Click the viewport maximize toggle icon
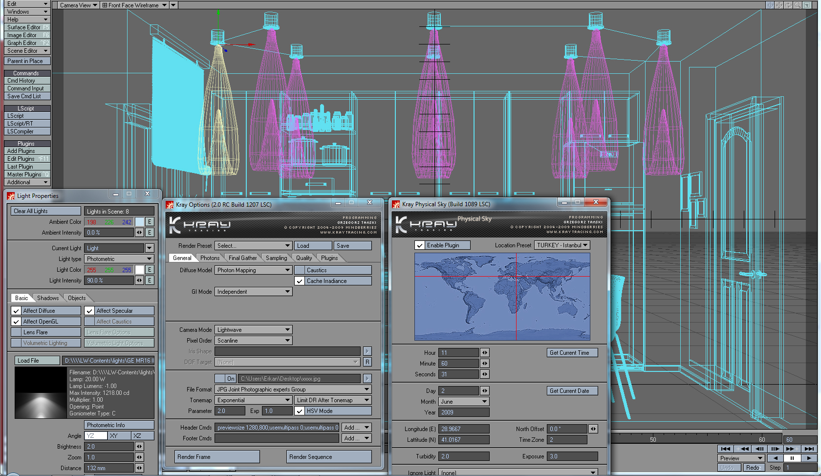 click(x=807, y=5)
